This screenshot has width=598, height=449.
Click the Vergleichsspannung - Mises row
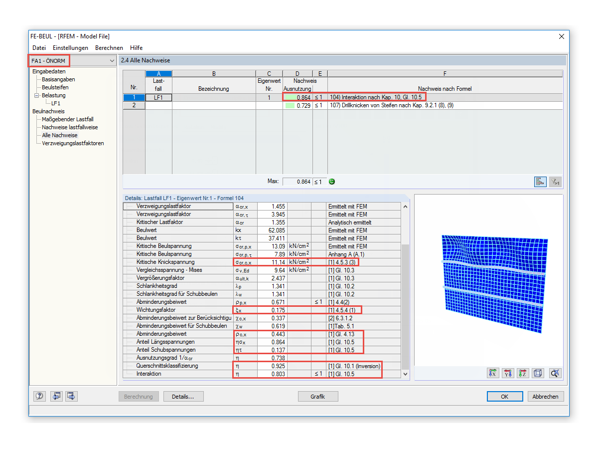(262, 270)
